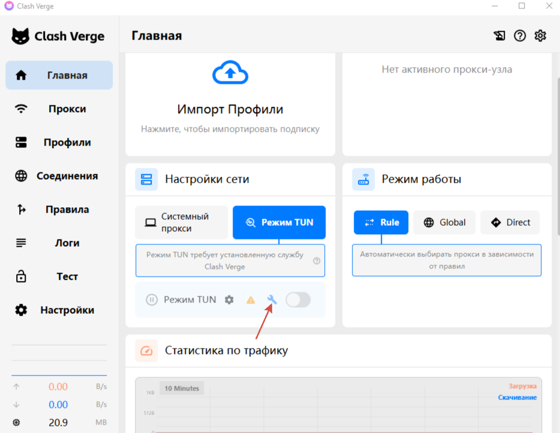Screen dimensions: 560x433
Task: Click the orange warning triangle icon
Action: 251,300
